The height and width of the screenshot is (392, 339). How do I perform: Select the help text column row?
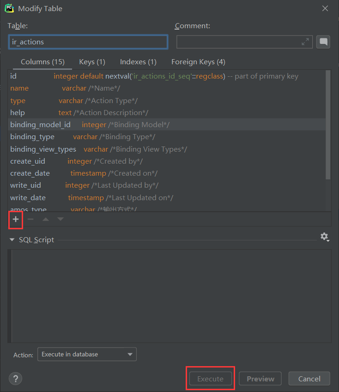point(167,112)
